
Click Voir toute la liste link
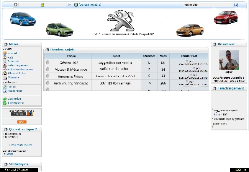pos(22,145)
